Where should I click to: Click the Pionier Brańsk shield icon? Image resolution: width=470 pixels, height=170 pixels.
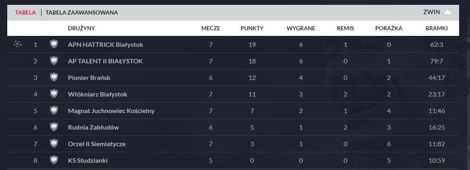[54, 78]
